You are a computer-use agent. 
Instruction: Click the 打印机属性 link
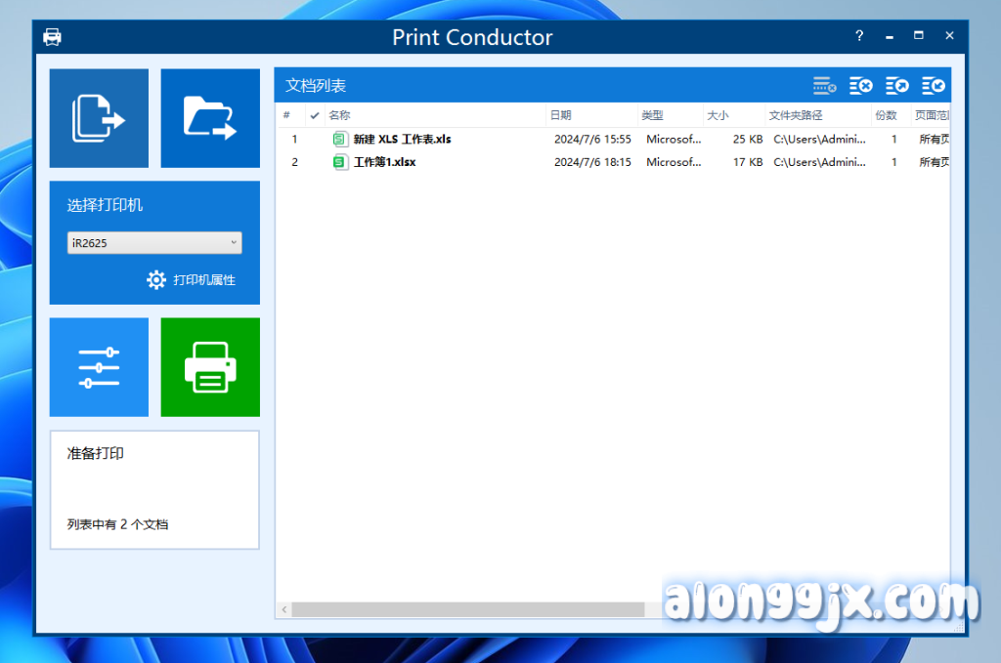[x=204, y=280]
